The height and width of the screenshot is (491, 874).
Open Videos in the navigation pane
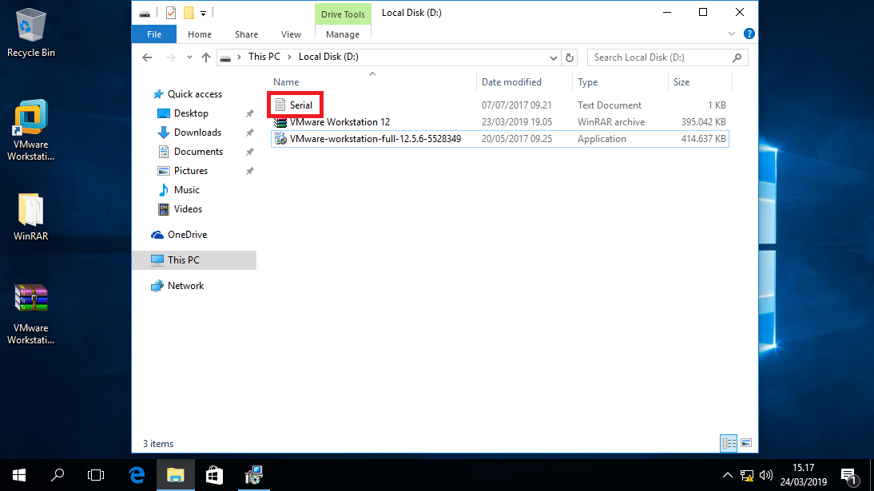pos(188,209)
